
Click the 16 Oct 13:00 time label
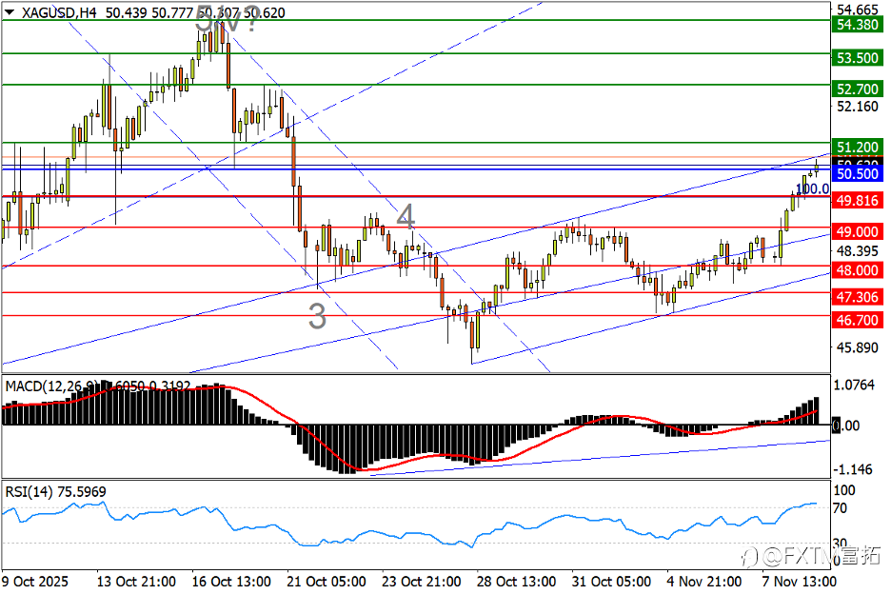(x=231, y=582)
